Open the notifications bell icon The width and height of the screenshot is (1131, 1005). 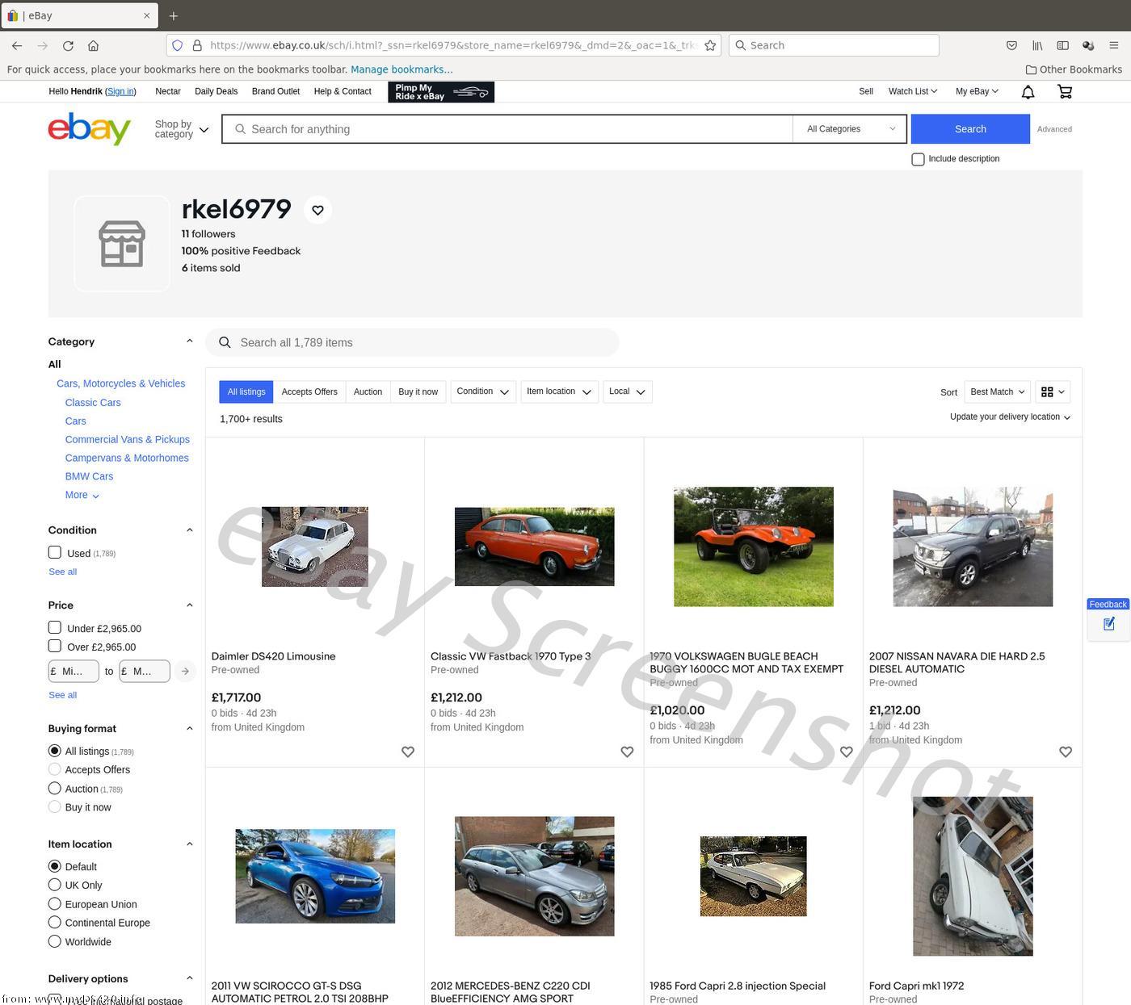(1028, 92)
